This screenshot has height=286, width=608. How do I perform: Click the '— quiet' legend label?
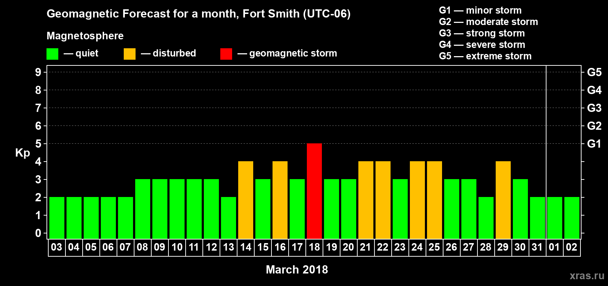(81, 54)
